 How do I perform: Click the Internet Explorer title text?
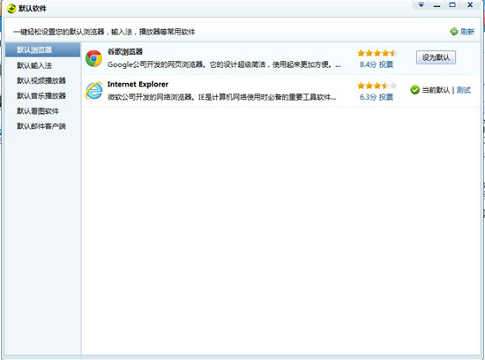click(138, 84)
